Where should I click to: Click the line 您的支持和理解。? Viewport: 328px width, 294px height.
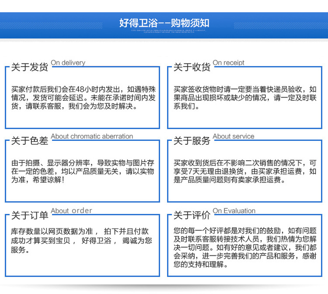coord(201,264)
